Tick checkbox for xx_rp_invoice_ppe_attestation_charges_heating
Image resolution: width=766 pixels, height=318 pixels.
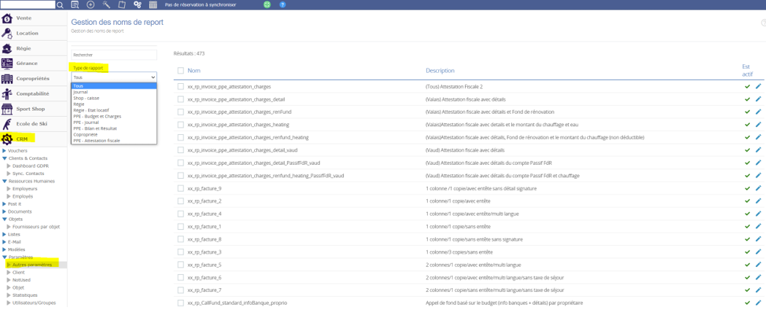click(x=180, y=125)
